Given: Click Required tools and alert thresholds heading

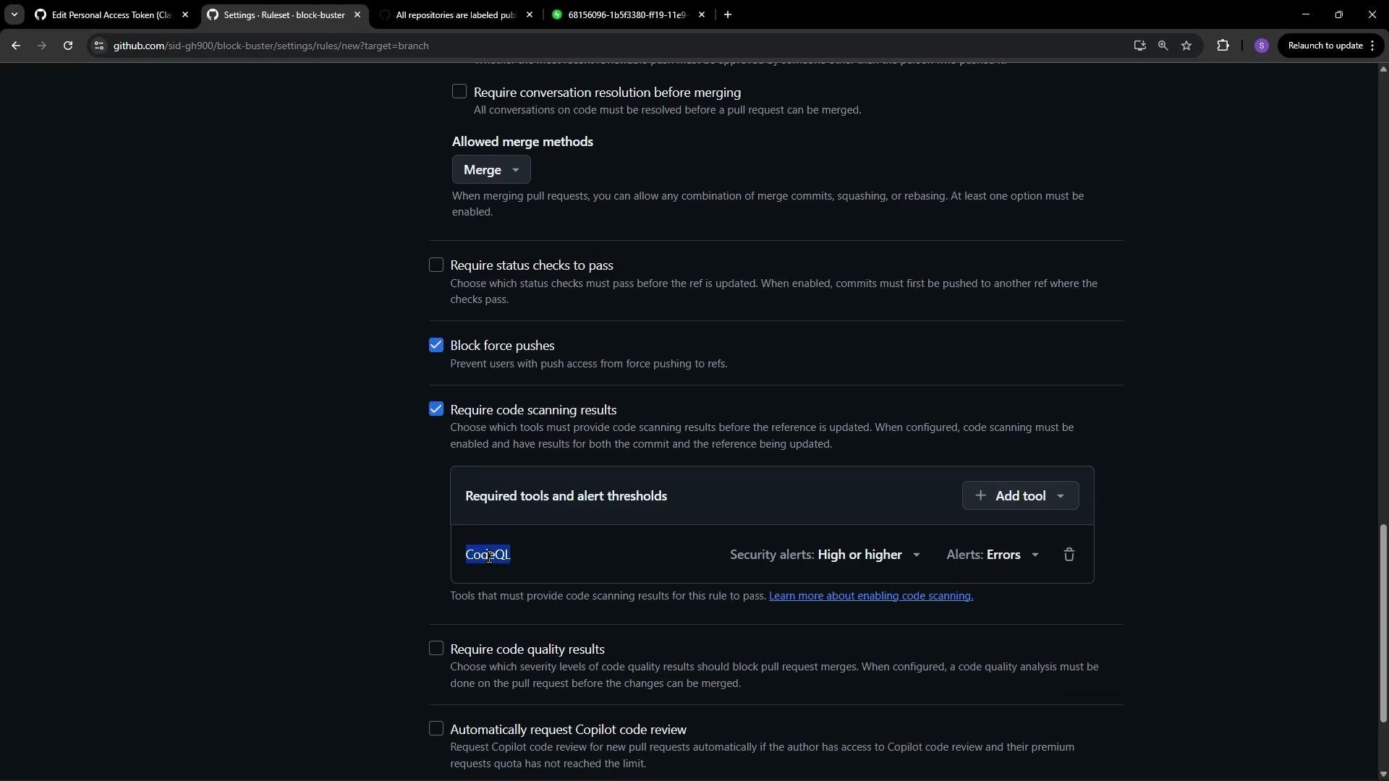Looking at the screenshot, I should tap(566, 496).
